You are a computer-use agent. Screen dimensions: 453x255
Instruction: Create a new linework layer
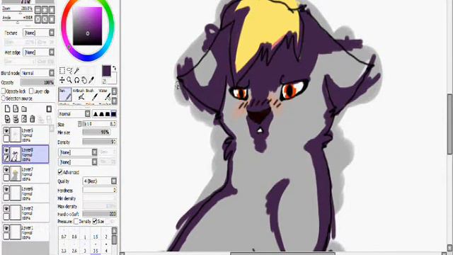tap(16, 108)
